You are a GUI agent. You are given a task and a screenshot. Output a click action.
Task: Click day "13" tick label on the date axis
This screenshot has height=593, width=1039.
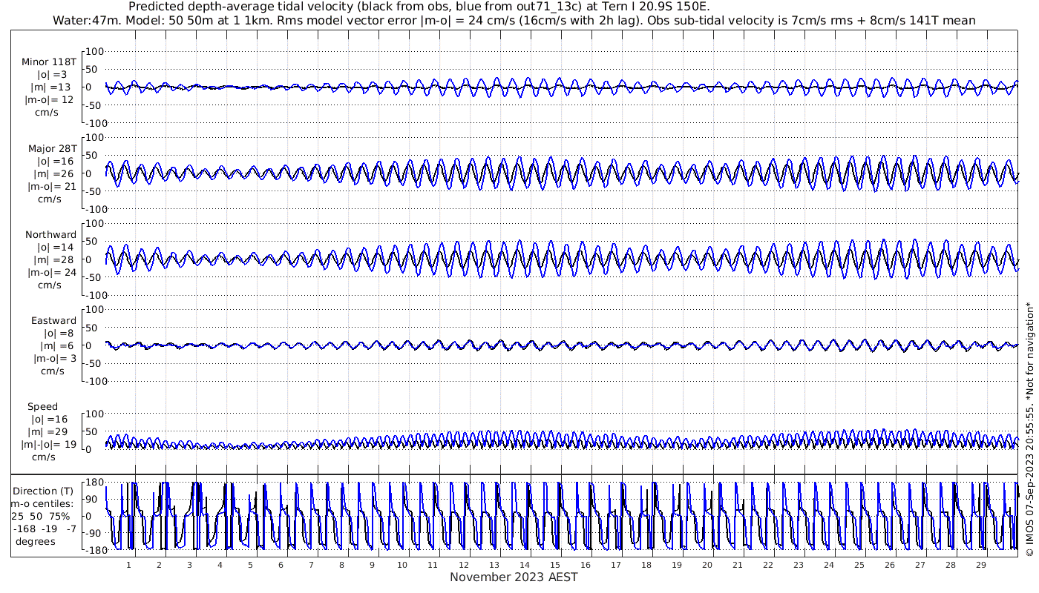click(494, 565)
